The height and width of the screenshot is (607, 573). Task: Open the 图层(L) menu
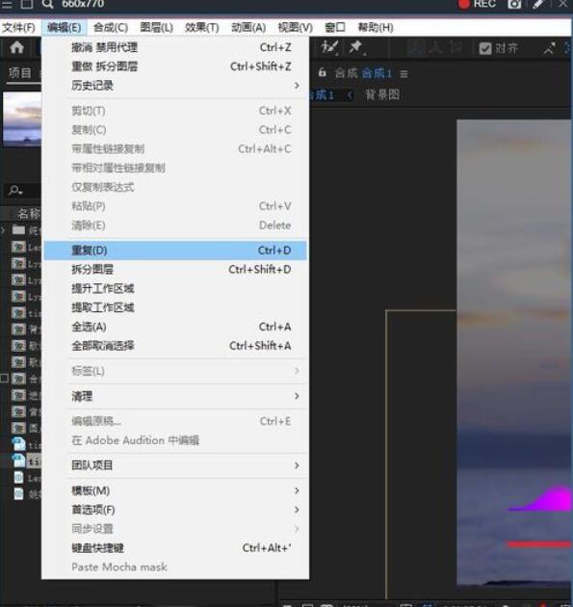157,28
